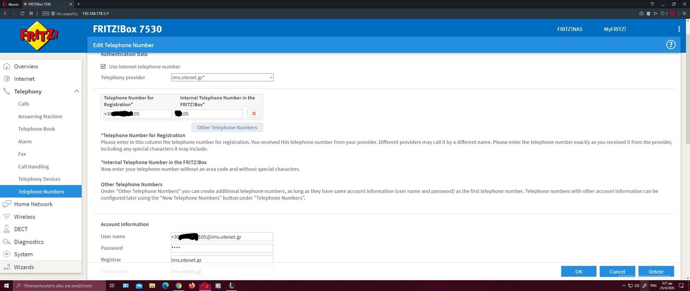Click the browser address bar URL

coord(96,13)
